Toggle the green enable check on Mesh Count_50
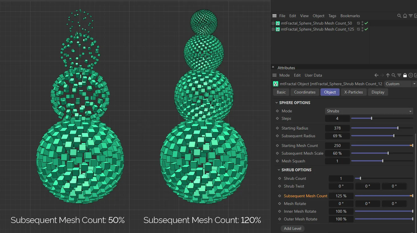Image resolution: width=417 pixels, height=233 pixels. 366,23
